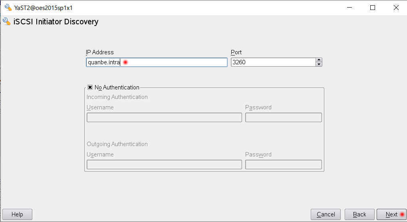The height and width of the screenshot is (222, 407).
Task: Go Back to the previous step
Action: click(359, 214)
